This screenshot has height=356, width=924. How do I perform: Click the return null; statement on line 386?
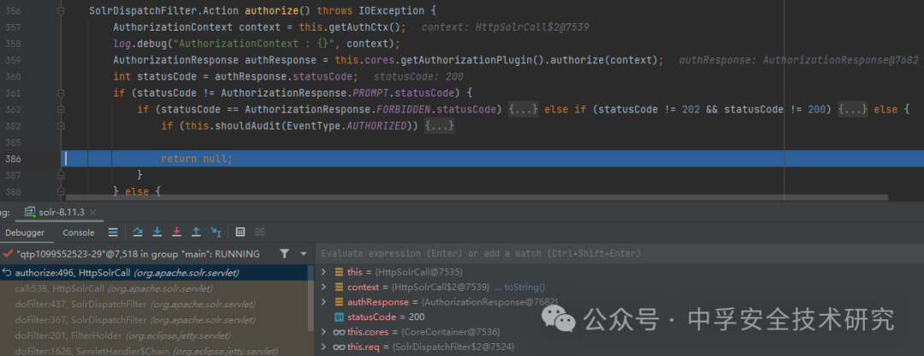pyautogui.click(x=197, y=159)
